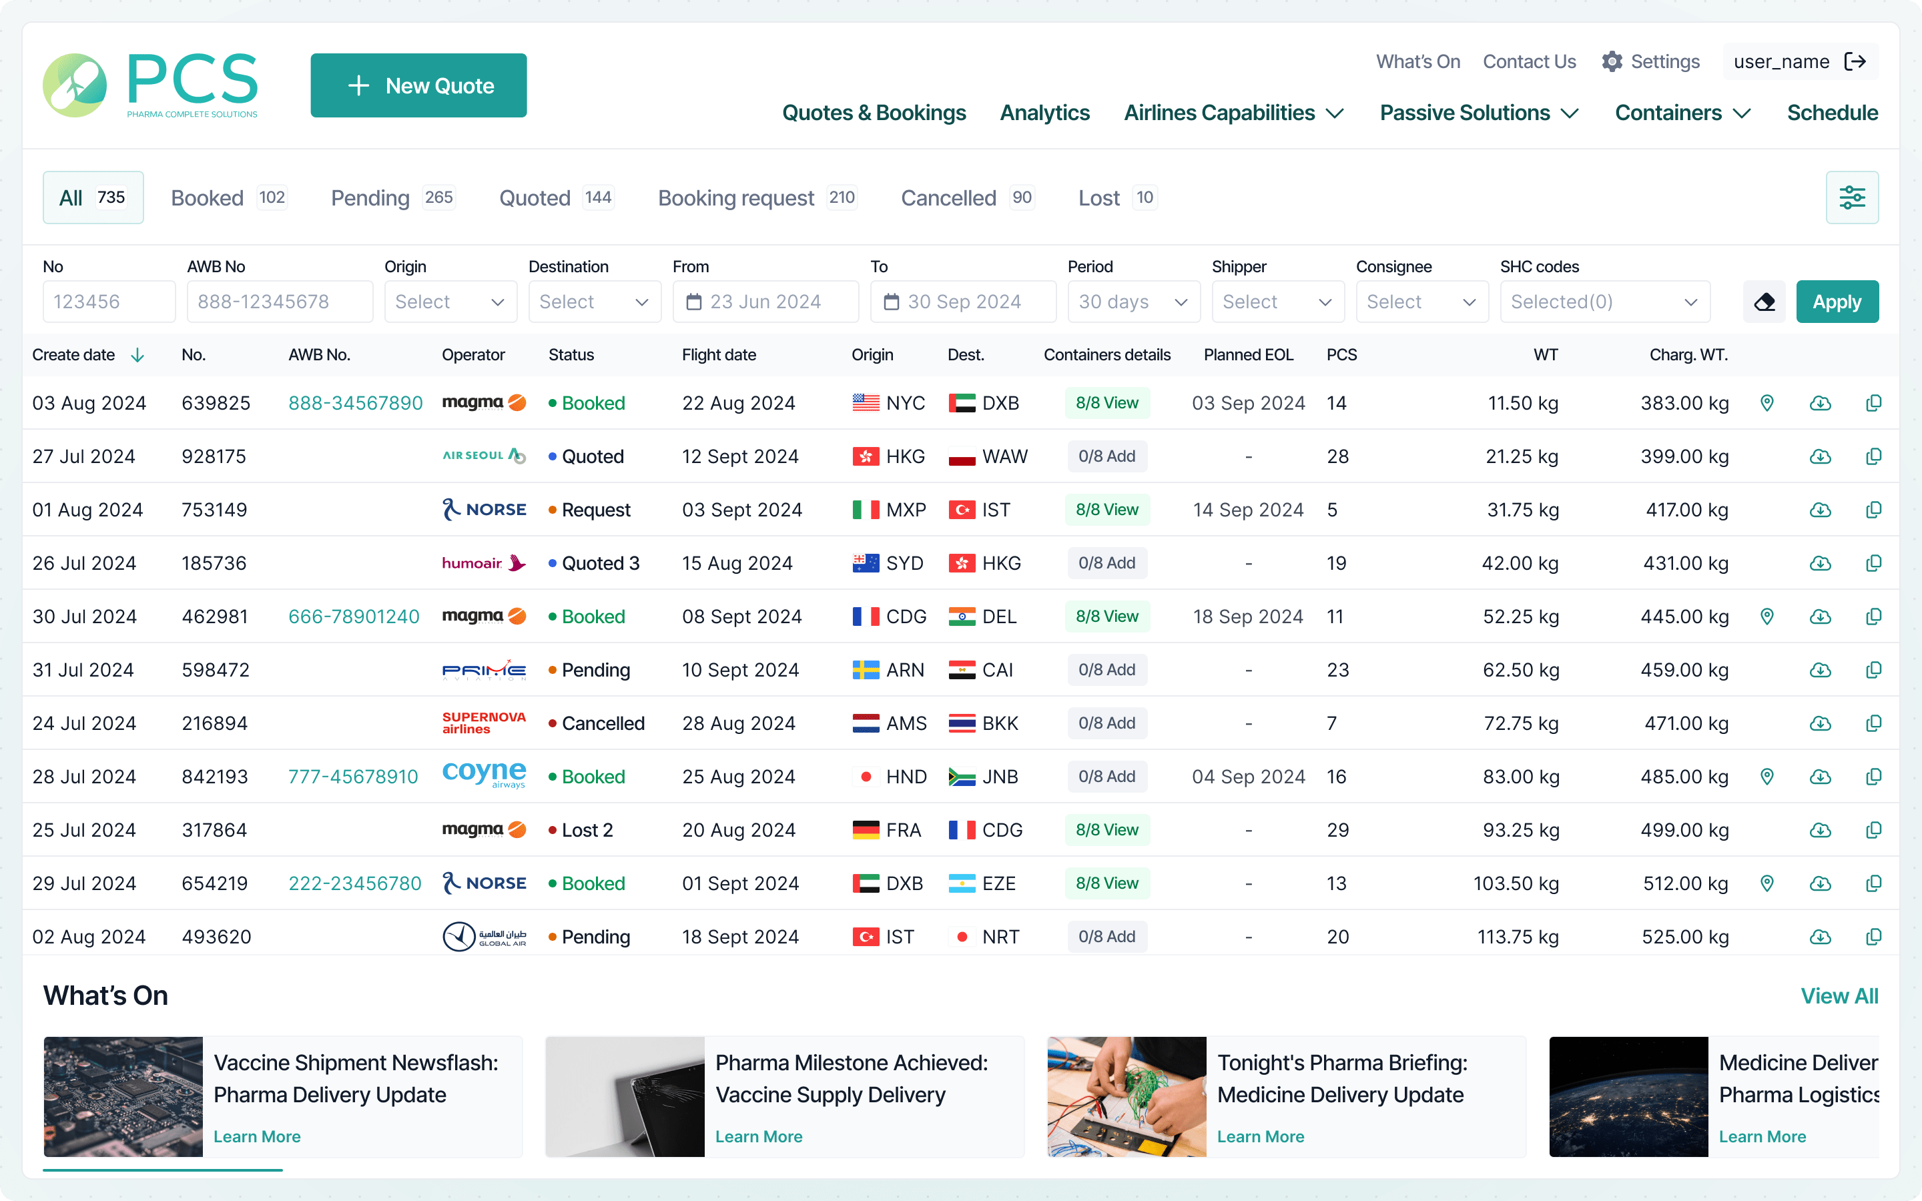Expand the Origin dropdown selector
The height and width of the screenshot is (1201, 1922).
[448, 302]
